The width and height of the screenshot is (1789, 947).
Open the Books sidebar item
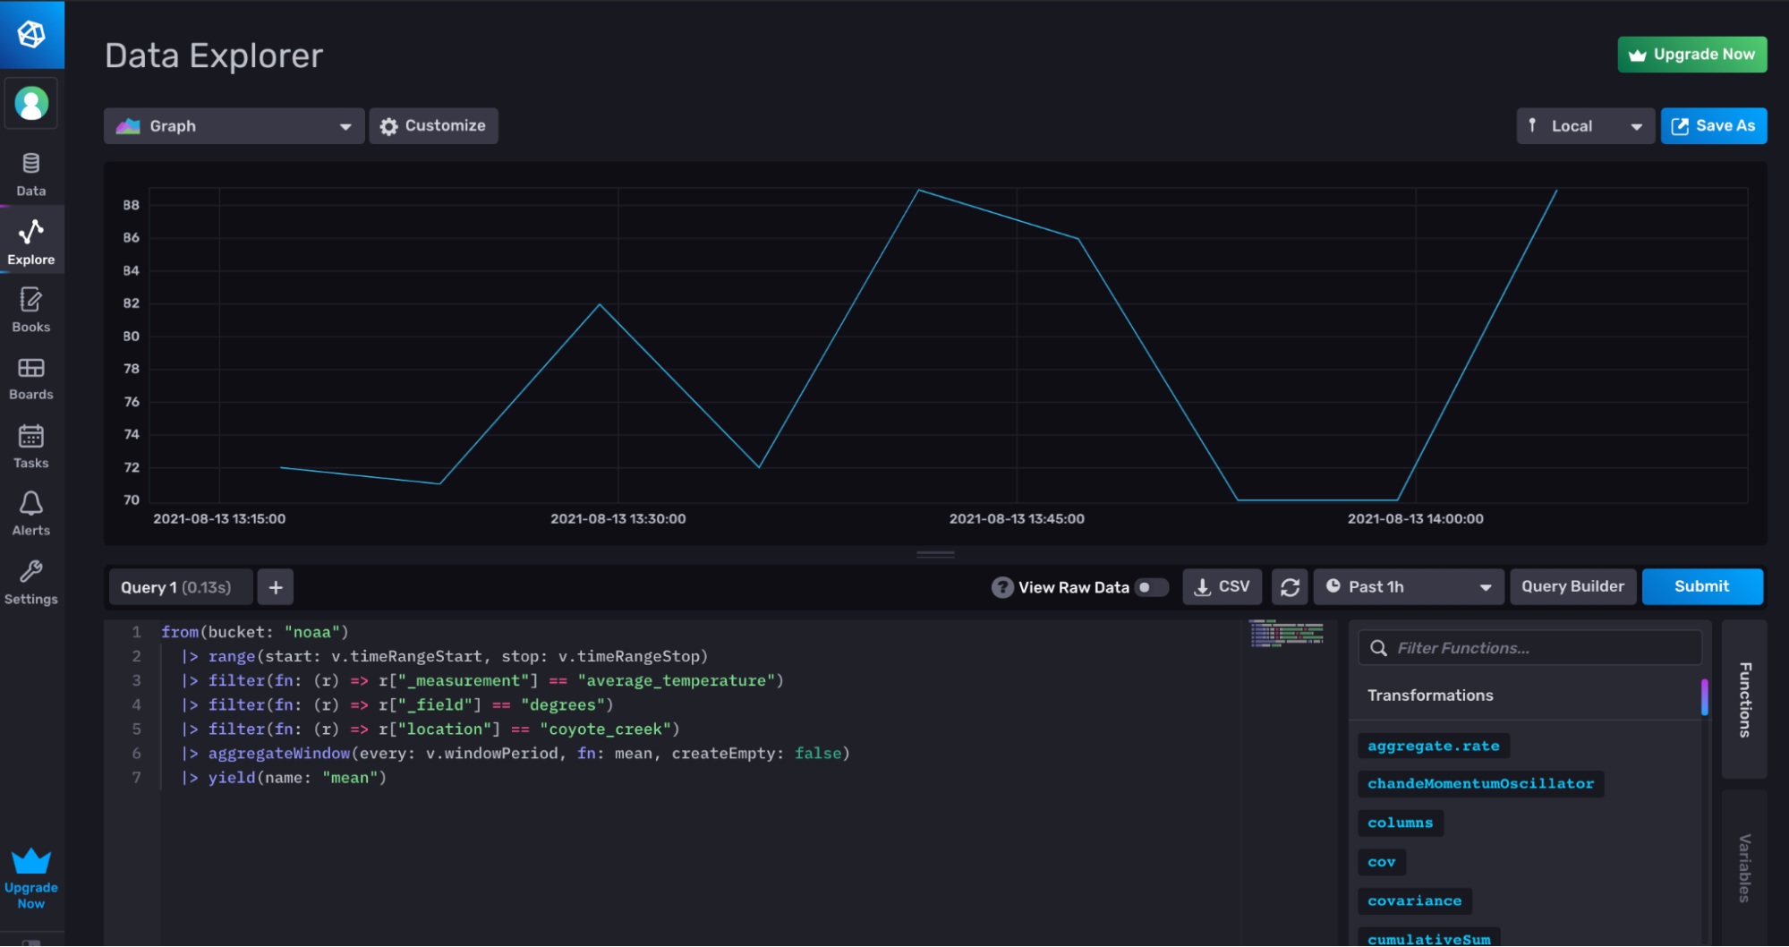[x=31, y=310]
